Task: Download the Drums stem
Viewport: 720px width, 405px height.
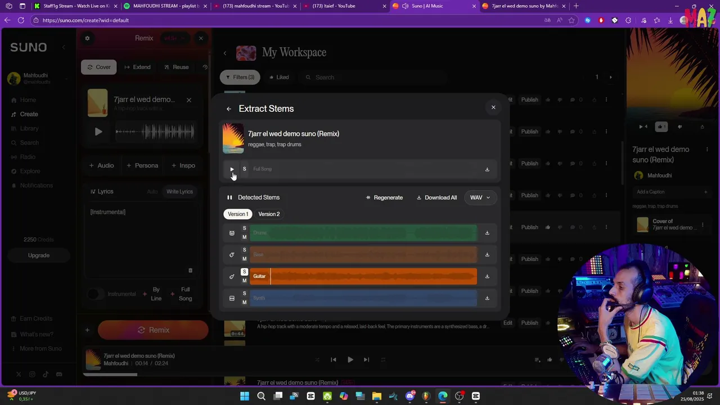Action: click(487, 233)
